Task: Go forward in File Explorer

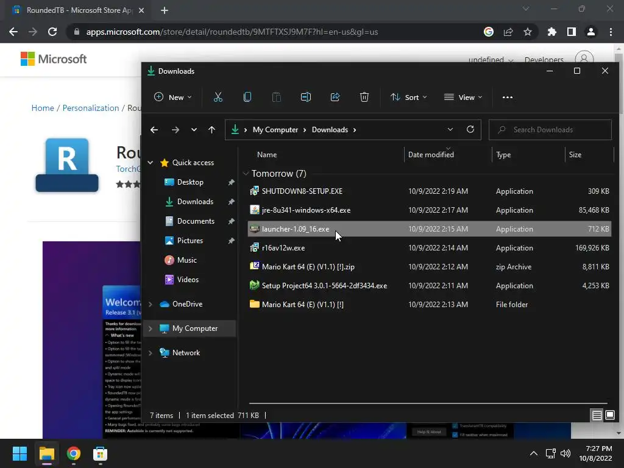Action: click(175, 130)
